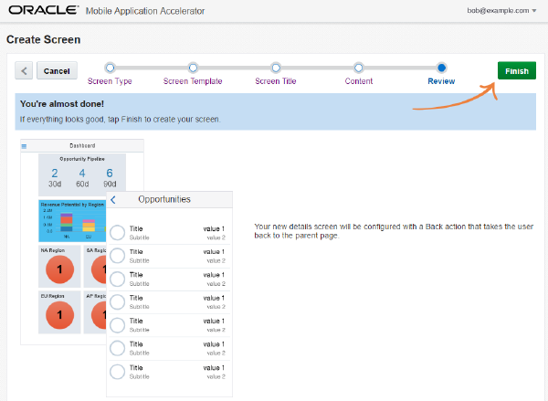Click the fourth list row's circle avatar
The image size is (548, 401).
point(118,301)
